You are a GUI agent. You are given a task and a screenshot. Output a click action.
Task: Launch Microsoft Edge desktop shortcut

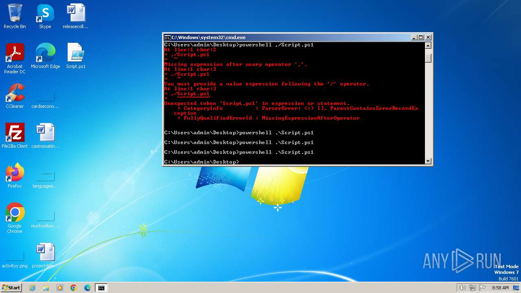point(45,56)
